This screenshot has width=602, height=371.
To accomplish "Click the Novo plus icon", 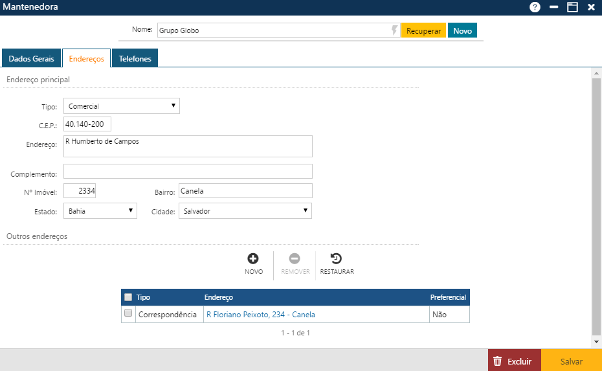I will coord(254,258).
